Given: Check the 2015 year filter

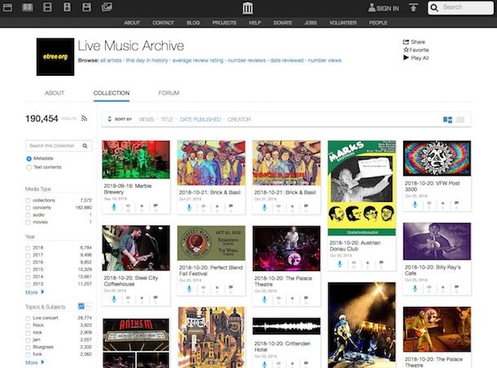Looking at the screenshot, I should [x=28, y=269].
